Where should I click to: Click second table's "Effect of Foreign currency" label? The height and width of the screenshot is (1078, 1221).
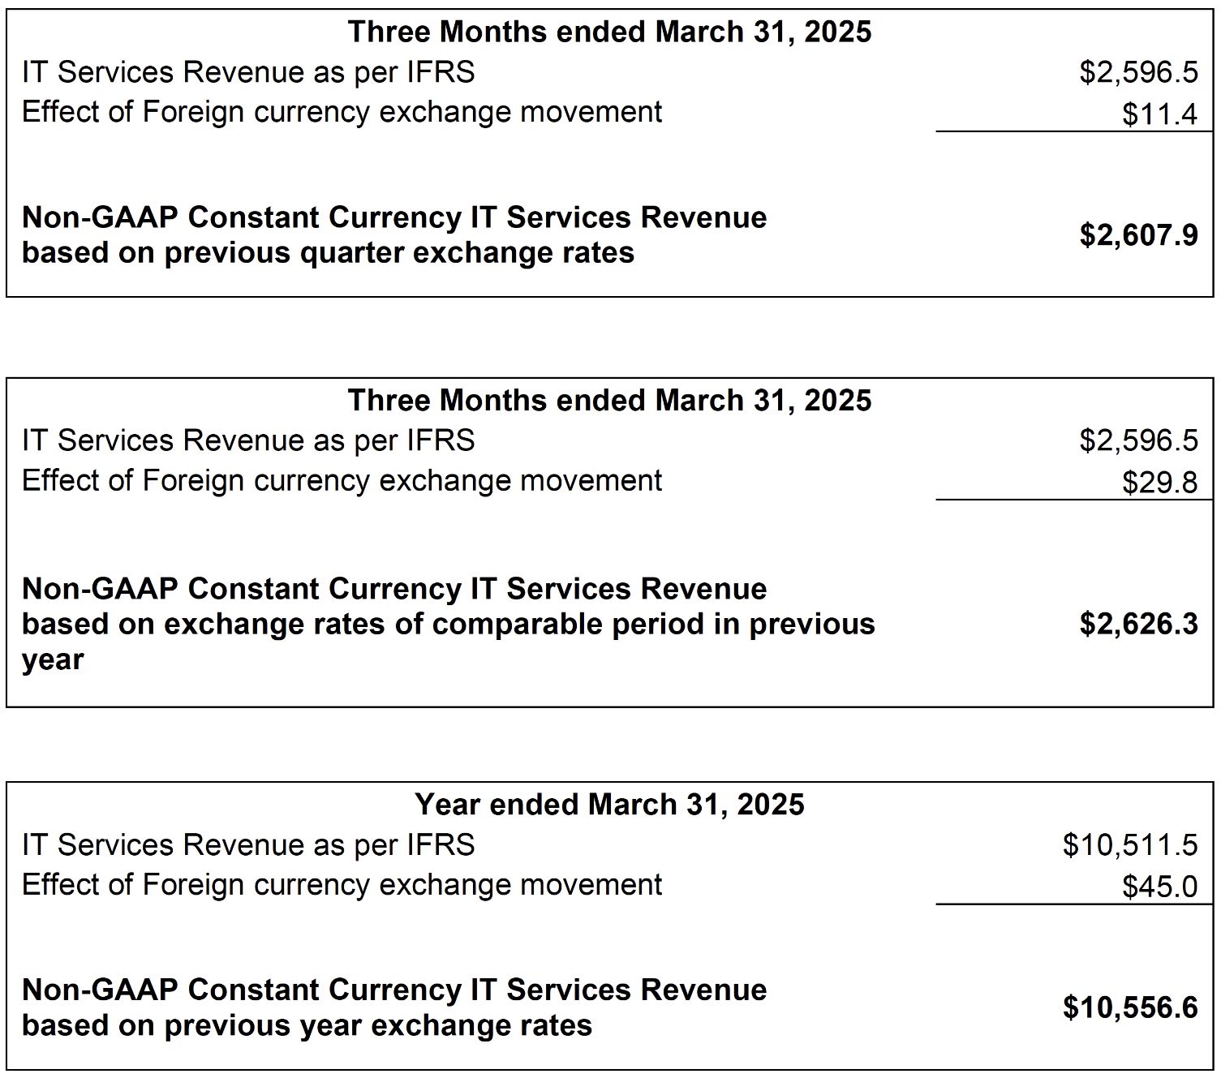[x=342, y=480]
